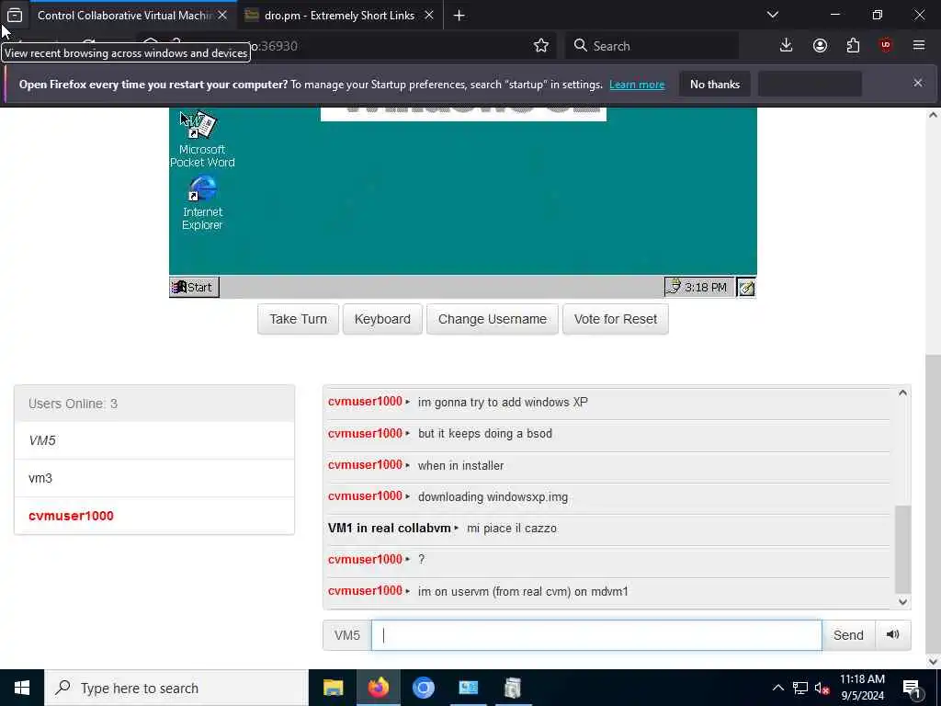Click Vote for Reset button
Image resolution: width=941 pixels, height=706 pixels.
click(x=615, y=319)
